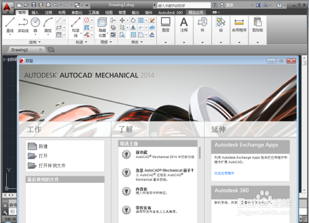309x223 pixels.
Task: Expand the 构造 panel title dropdown
Action: (82, 42)
